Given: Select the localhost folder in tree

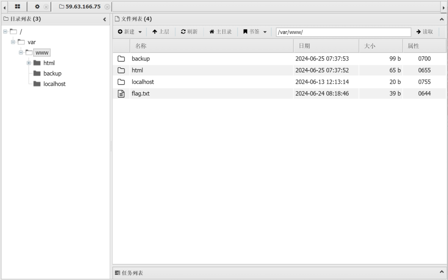Looking at the screenshot, I should [54, 84].
